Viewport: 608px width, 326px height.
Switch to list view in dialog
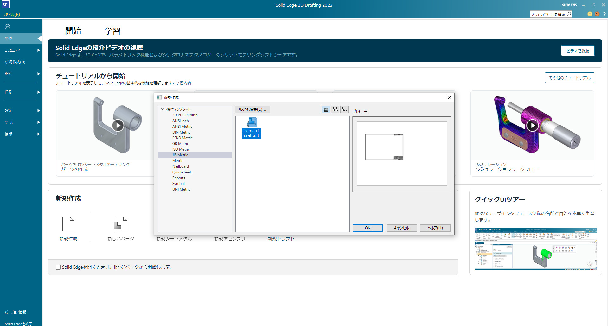[335, 109]
